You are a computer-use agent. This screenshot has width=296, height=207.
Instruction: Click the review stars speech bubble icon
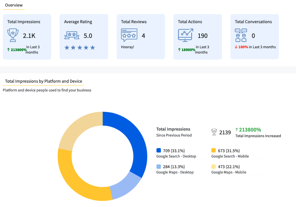click(x=129, y=35)
